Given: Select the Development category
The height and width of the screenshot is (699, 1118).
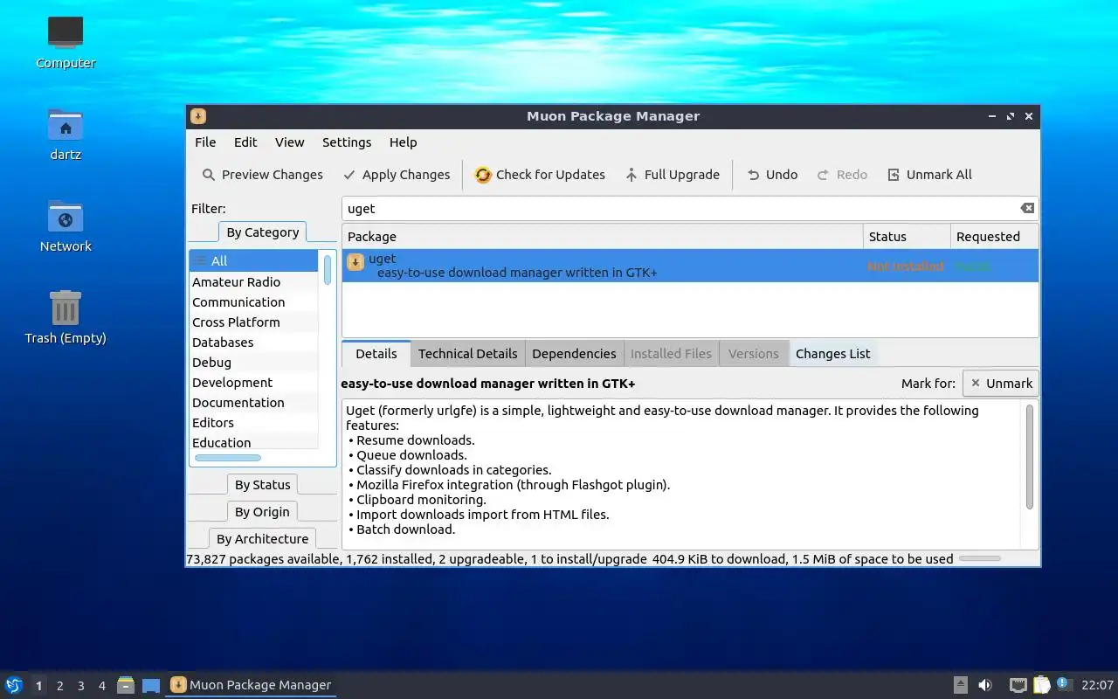Looking at the screenshot, I should (253, 383).
